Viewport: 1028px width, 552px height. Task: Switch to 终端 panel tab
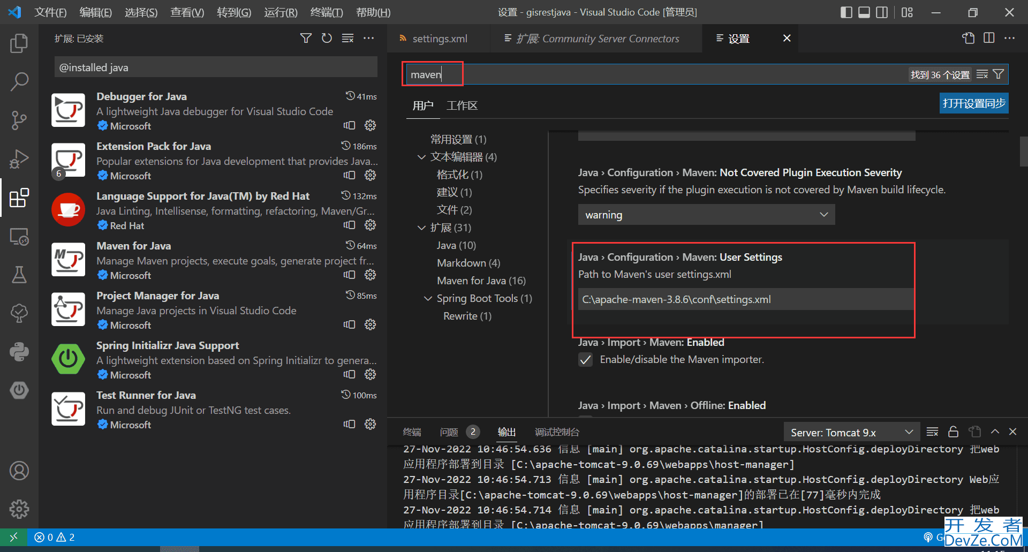(x=412, y=432)
